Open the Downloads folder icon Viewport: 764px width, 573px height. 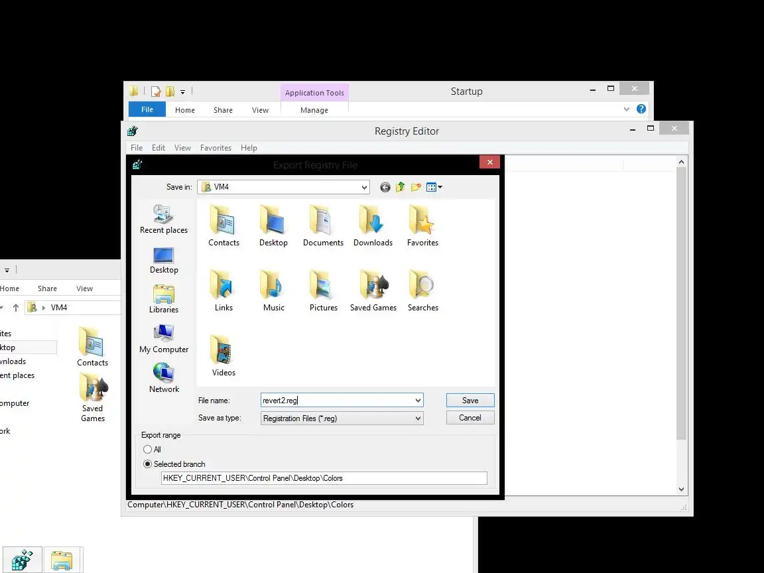pyautogui.click(x=373, y=225)
